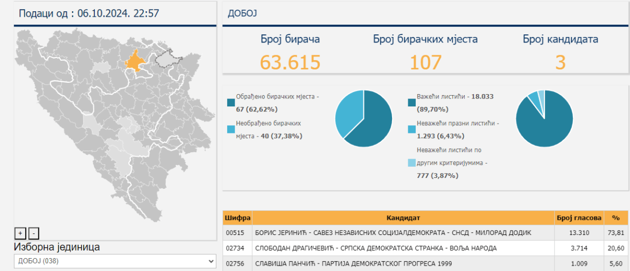Toggle the Важећи листићи legend marker
The height and width of the screenshot is (271, 630).
pos(412,102)
